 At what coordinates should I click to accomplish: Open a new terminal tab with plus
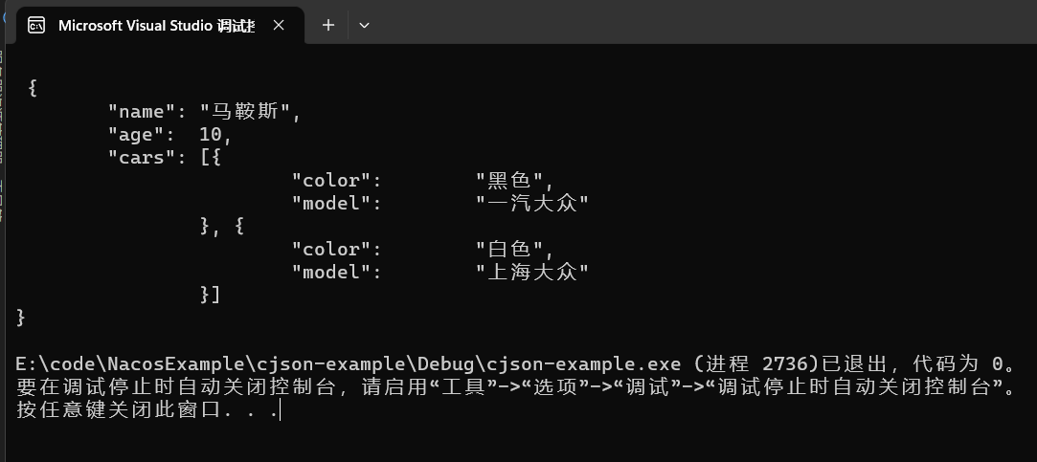(327, 26)
